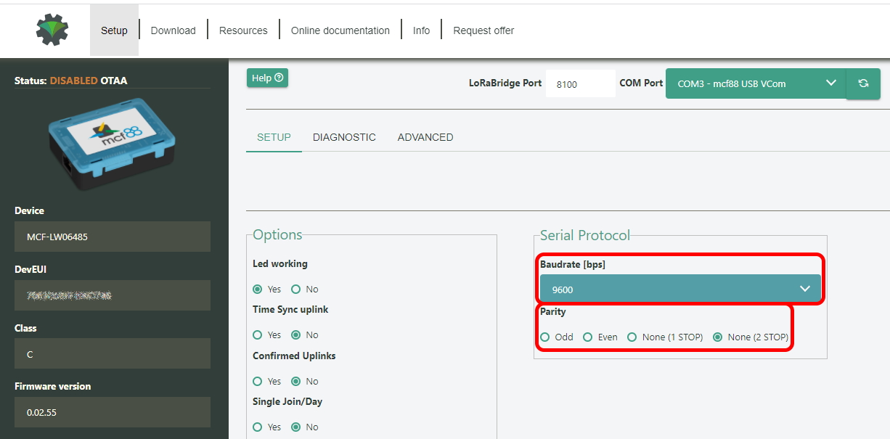Image resolution: width=890 pixels, height=439 pixels.
Task: Click the LoRaBridge Port input field
Action: click(579, 84)
